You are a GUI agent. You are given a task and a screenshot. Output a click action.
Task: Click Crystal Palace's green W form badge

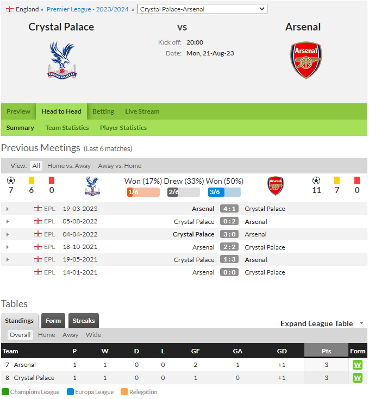(357, 378)
